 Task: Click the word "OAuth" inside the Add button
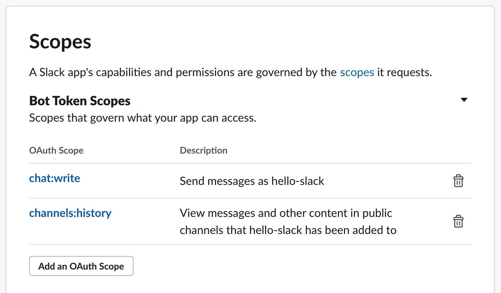[82, 266]
